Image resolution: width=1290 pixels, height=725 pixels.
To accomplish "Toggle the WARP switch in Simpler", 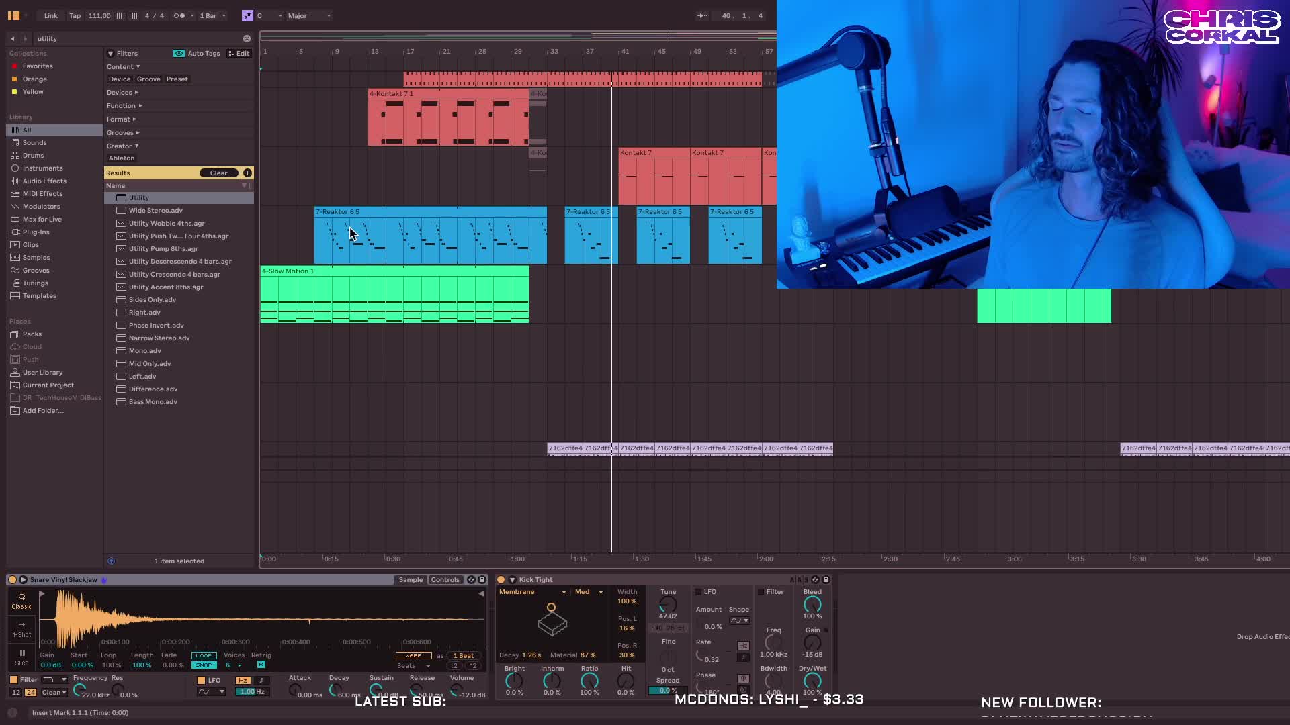I will click(x=413, y=655).
